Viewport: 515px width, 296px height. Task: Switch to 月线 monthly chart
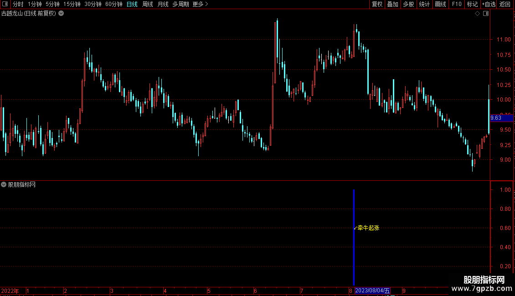(163, 4)
